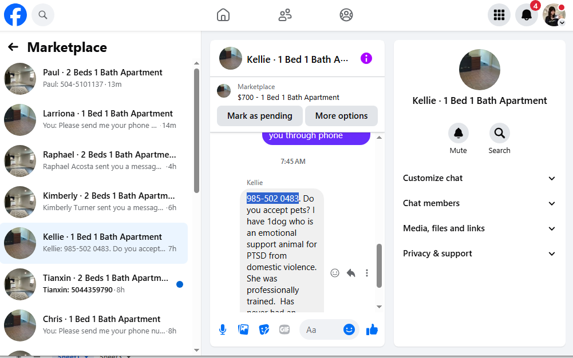Go to the Home feed icon
This screenshot has height=358, width=573.
pos(223,15)
